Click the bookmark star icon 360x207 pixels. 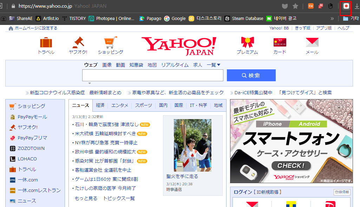click(x=295, y=6)
